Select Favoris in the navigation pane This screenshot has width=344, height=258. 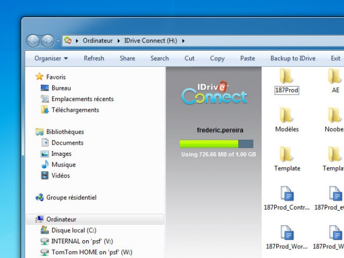coord(56,77)
